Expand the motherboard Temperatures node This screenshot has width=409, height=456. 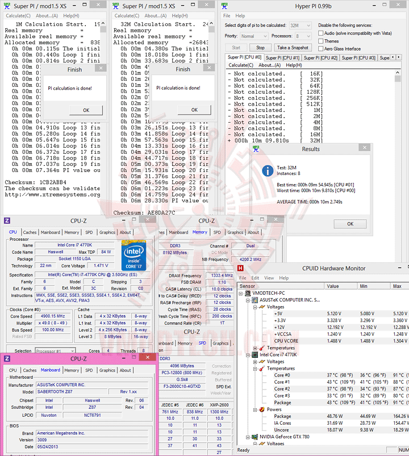[255, 348]
